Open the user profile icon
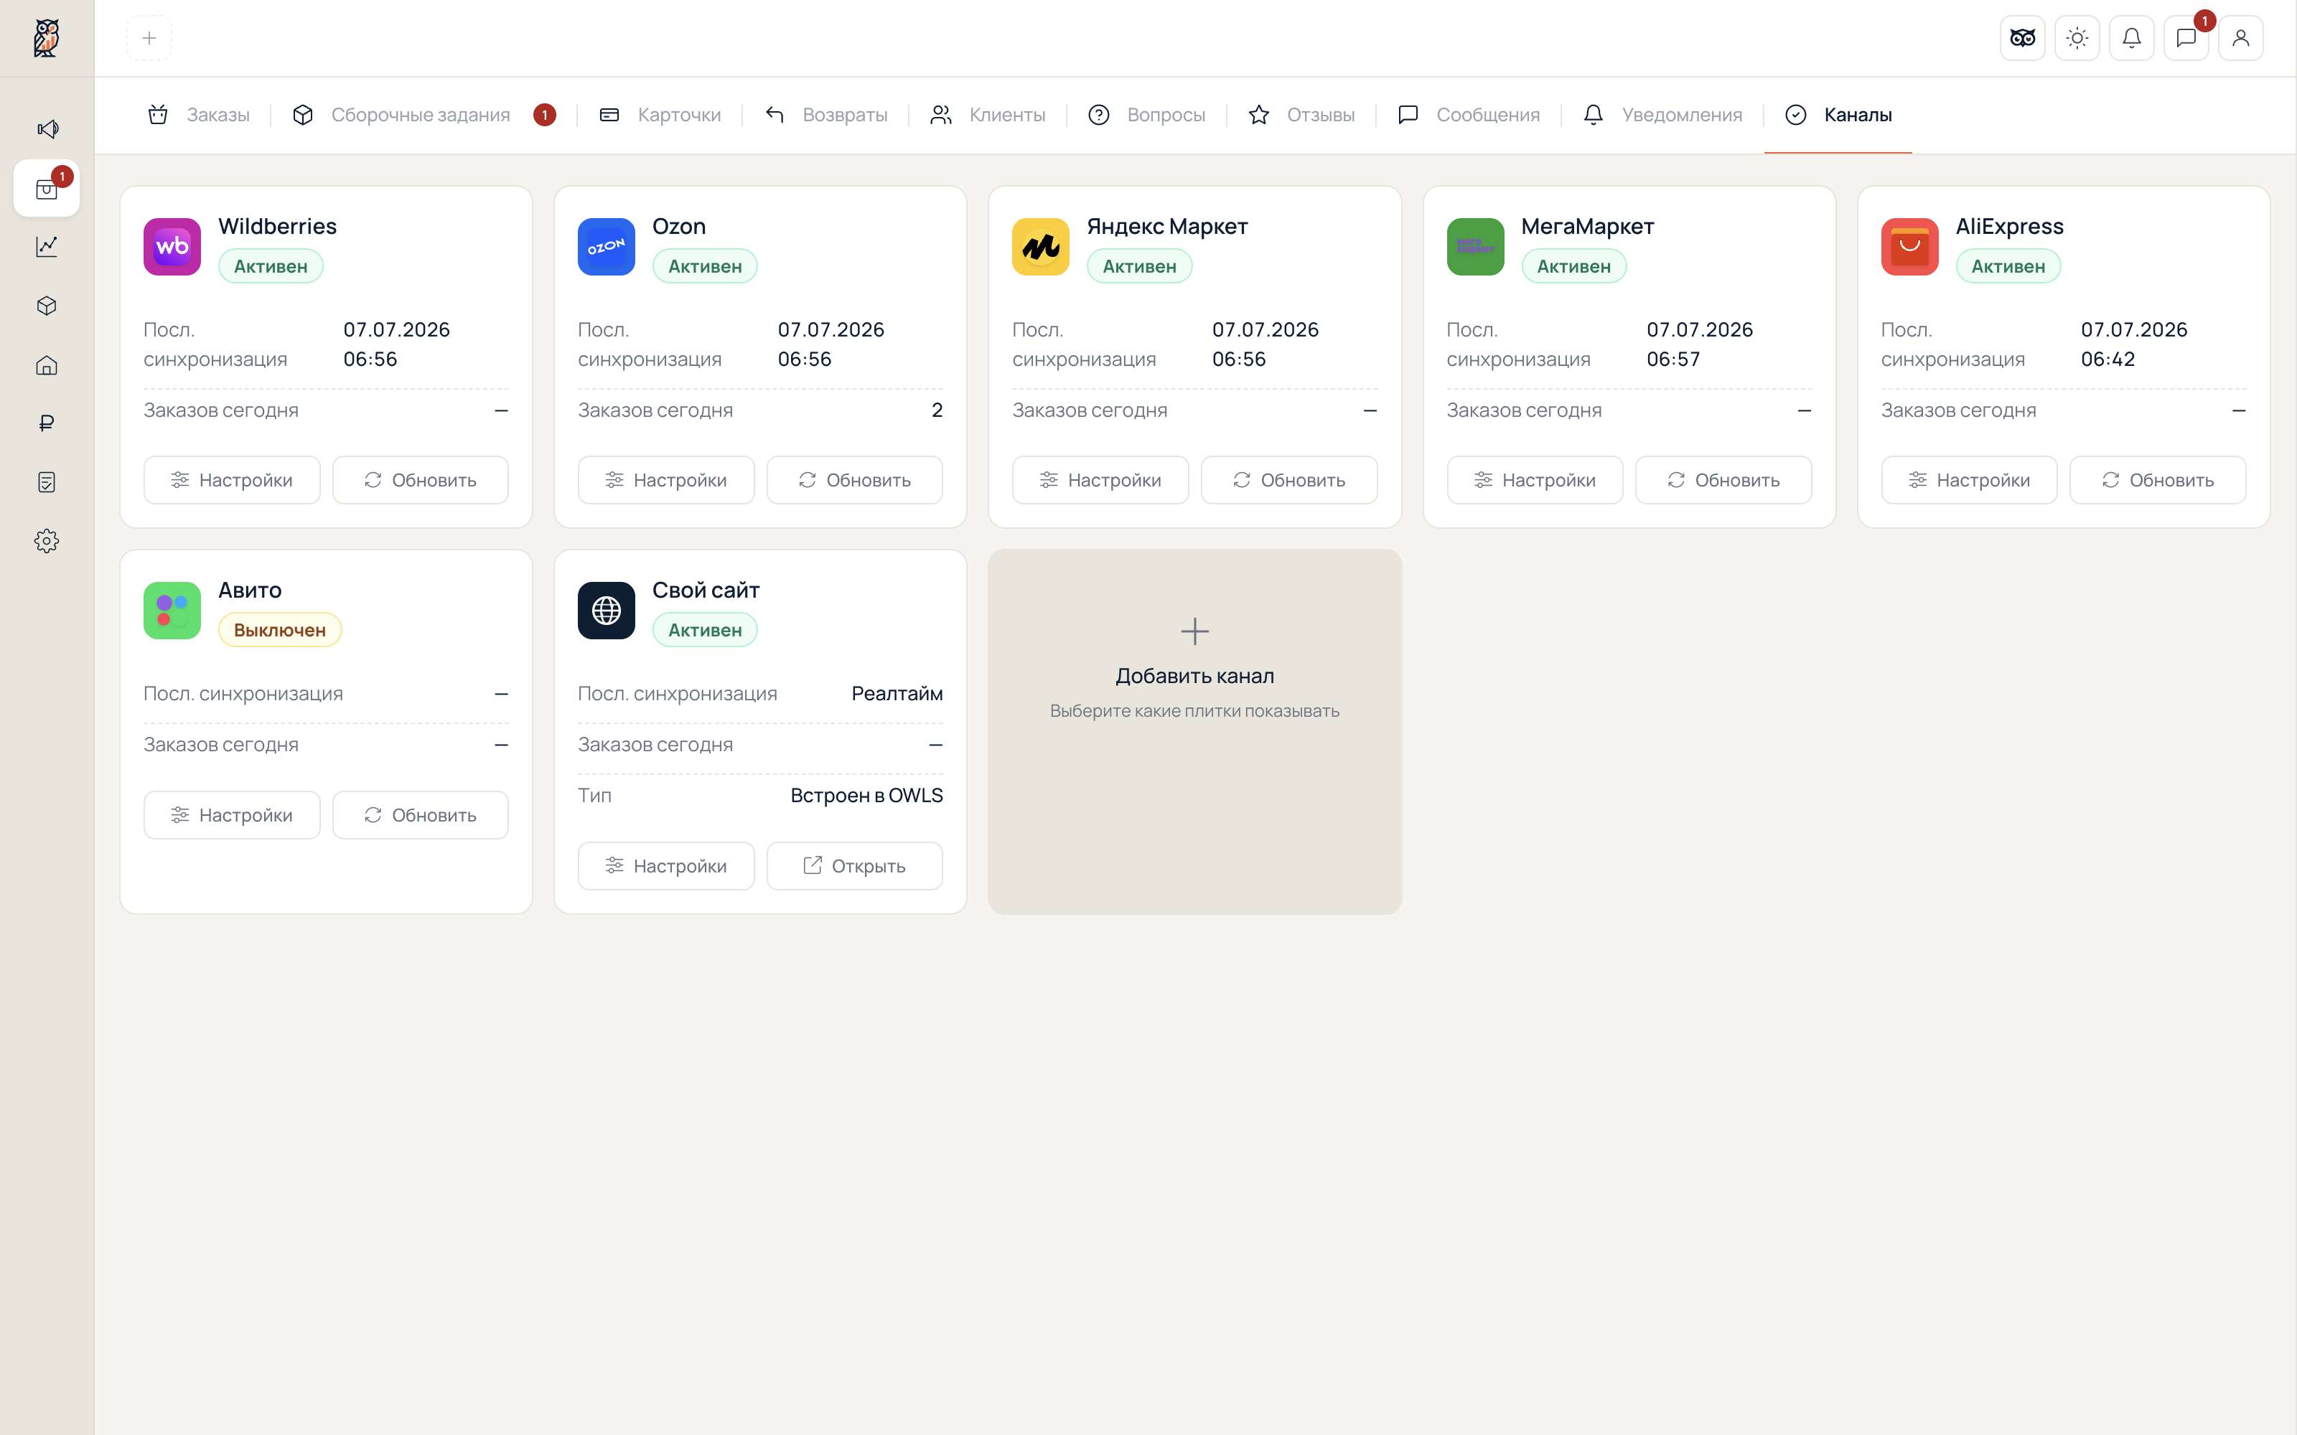 click(x=2240, y=38)
